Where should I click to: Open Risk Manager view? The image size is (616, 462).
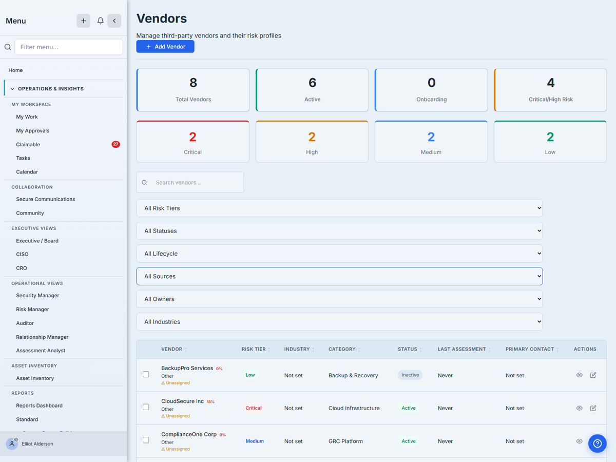pyautogui.click(x=32, y=310)
